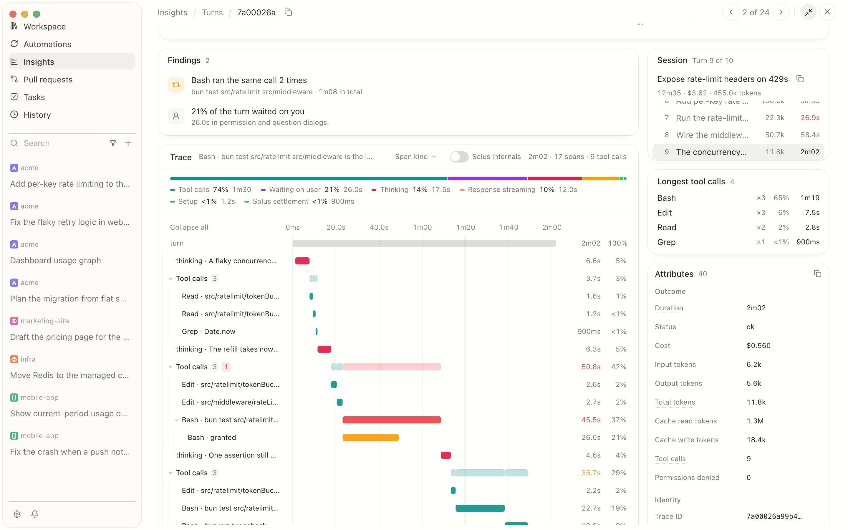The height and width of the screenshot is (530, 848).
Task: Collapse Tool calls group at 50.8s
Action: (x=170, y=367)
